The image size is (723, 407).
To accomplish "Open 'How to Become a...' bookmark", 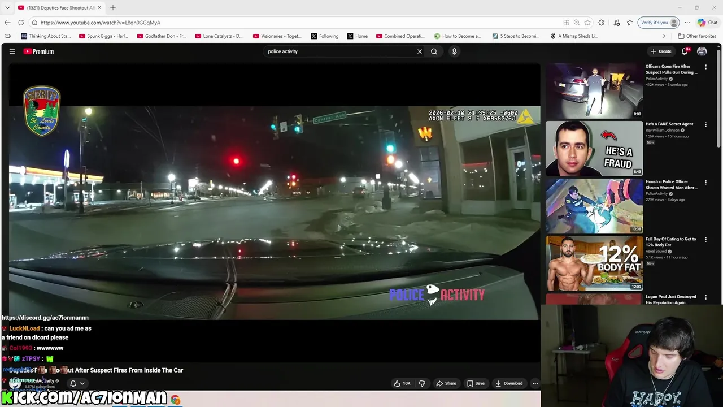I will tap(458, 36).
